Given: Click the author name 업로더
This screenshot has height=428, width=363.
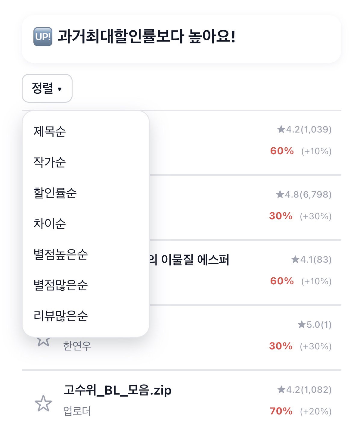Looking at the screenshot, I should [x=77, y=411].
